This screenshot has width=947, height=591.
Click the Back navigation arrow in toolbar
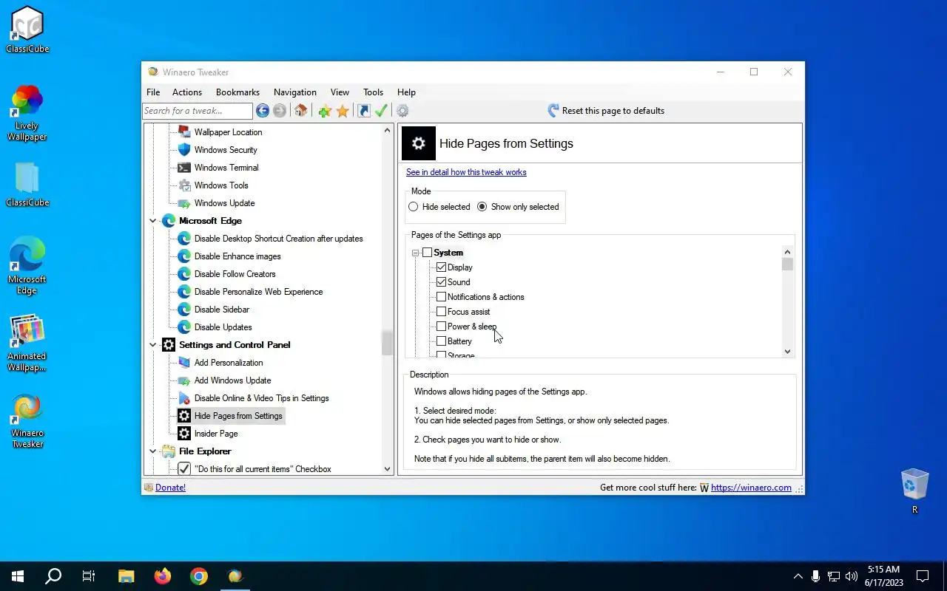263,111
